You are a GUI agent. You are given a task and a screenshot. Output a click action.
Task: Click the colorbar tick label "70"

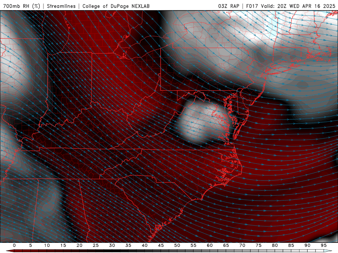(x=242, y=245)
